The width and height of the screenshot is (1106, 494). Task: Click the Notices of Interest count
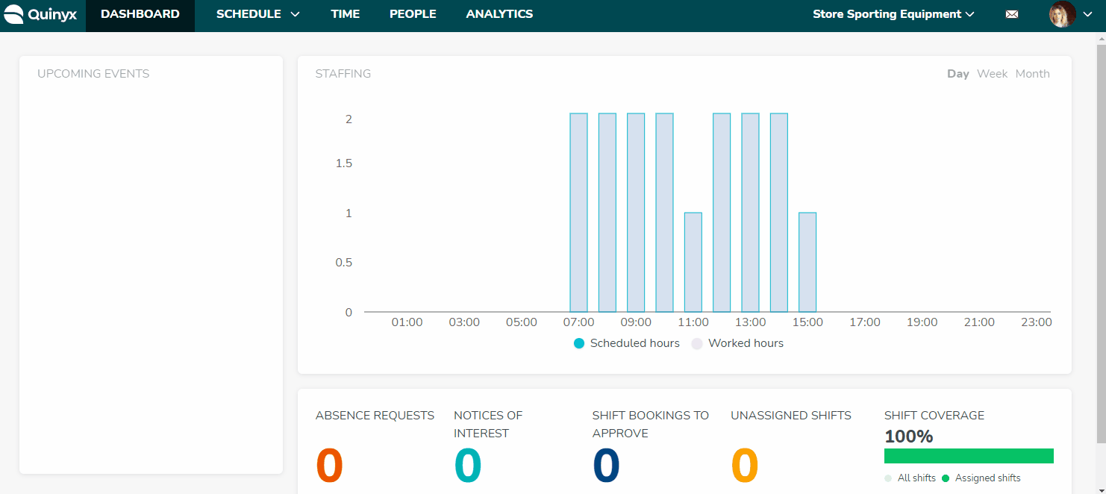click(x=468, y=466)
